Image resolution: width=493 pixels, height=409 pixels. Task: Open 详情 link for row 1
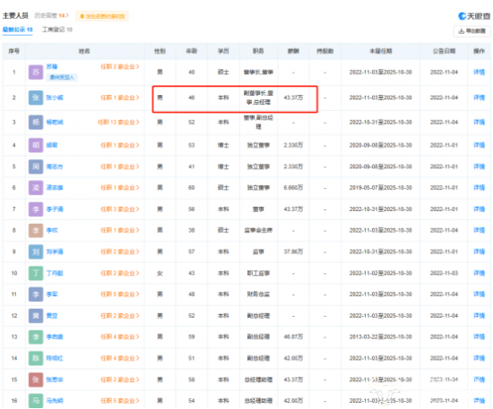pos(479,72)
